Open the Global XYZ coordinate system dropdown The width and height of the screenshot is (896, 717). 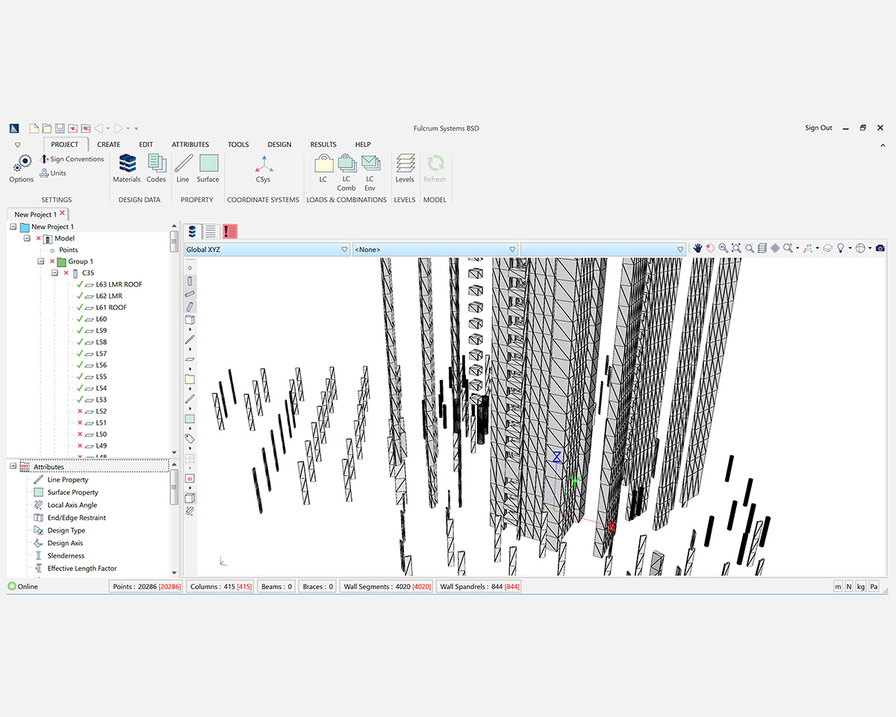tap(343, 249)
